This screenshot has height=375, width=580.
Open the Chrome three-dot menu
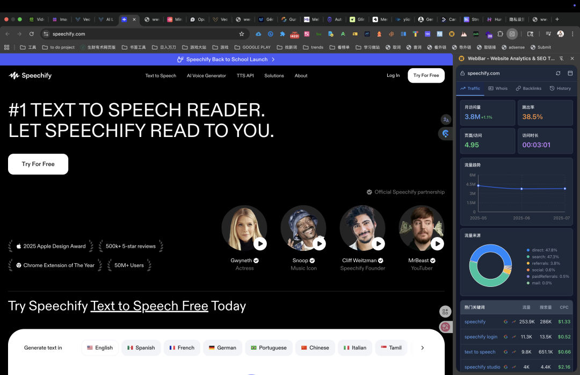pos(572,34)
